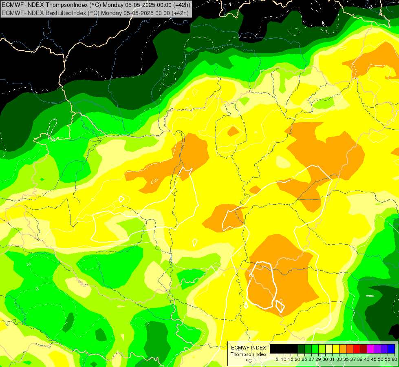This screenshot has height=367, width=399.
Task: Click legend tick value 25
Action: point(304,359)
